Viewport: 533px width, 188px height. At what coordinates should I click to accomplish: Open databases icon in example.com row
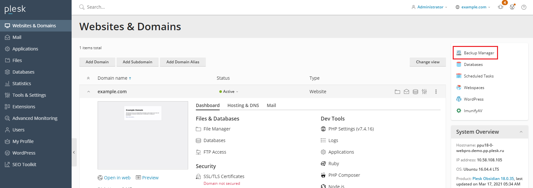[415, 92]
